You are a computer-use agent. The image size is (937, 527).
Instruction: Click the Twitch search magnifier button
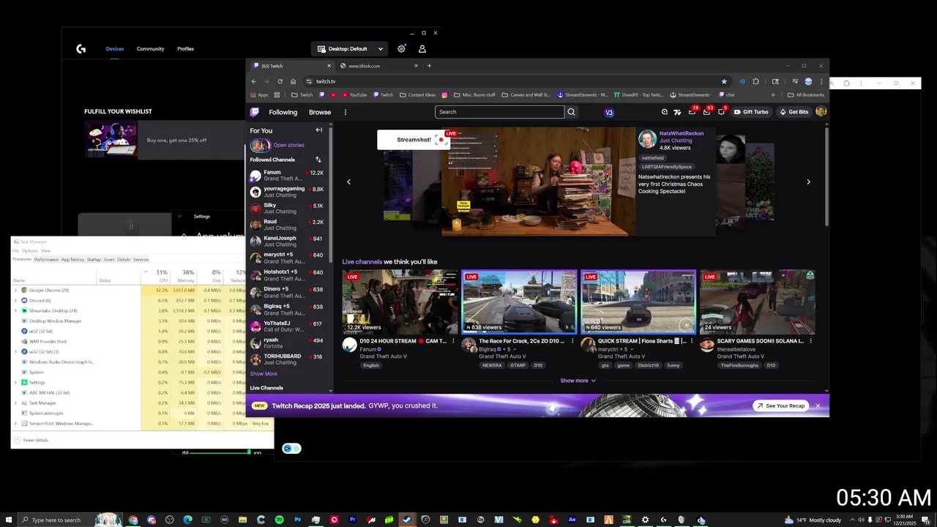572,112
